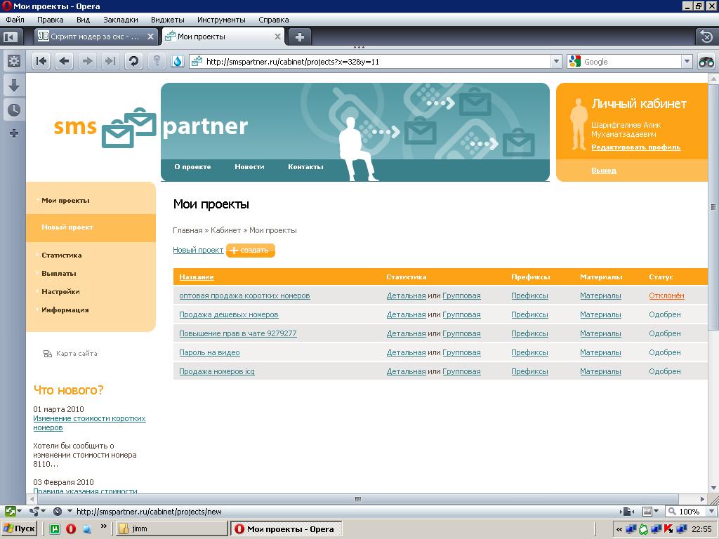Open the Выплаты sidebar item

(x=59, y=274)
